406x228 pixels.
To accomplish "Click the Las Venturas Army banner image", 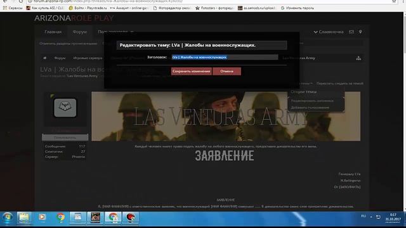I will tap(226, 117).
